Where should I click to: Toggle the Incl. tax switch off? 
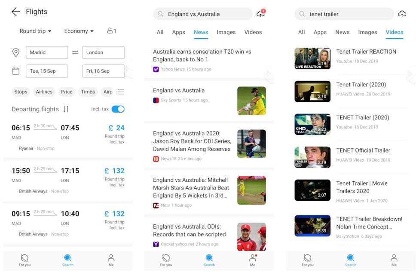118,109
